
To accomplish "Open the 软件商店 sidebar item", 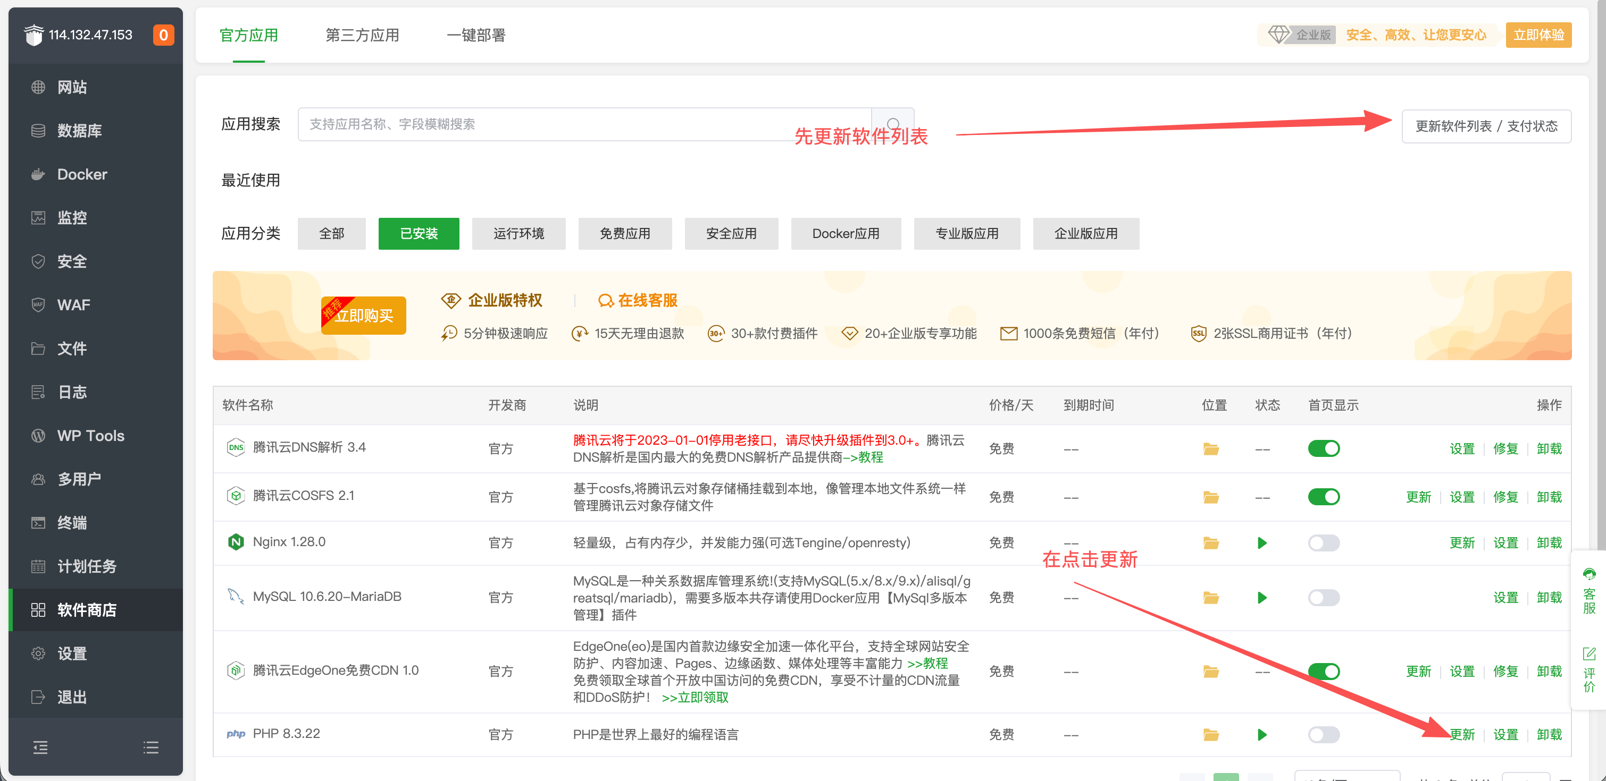I will 95,610.
